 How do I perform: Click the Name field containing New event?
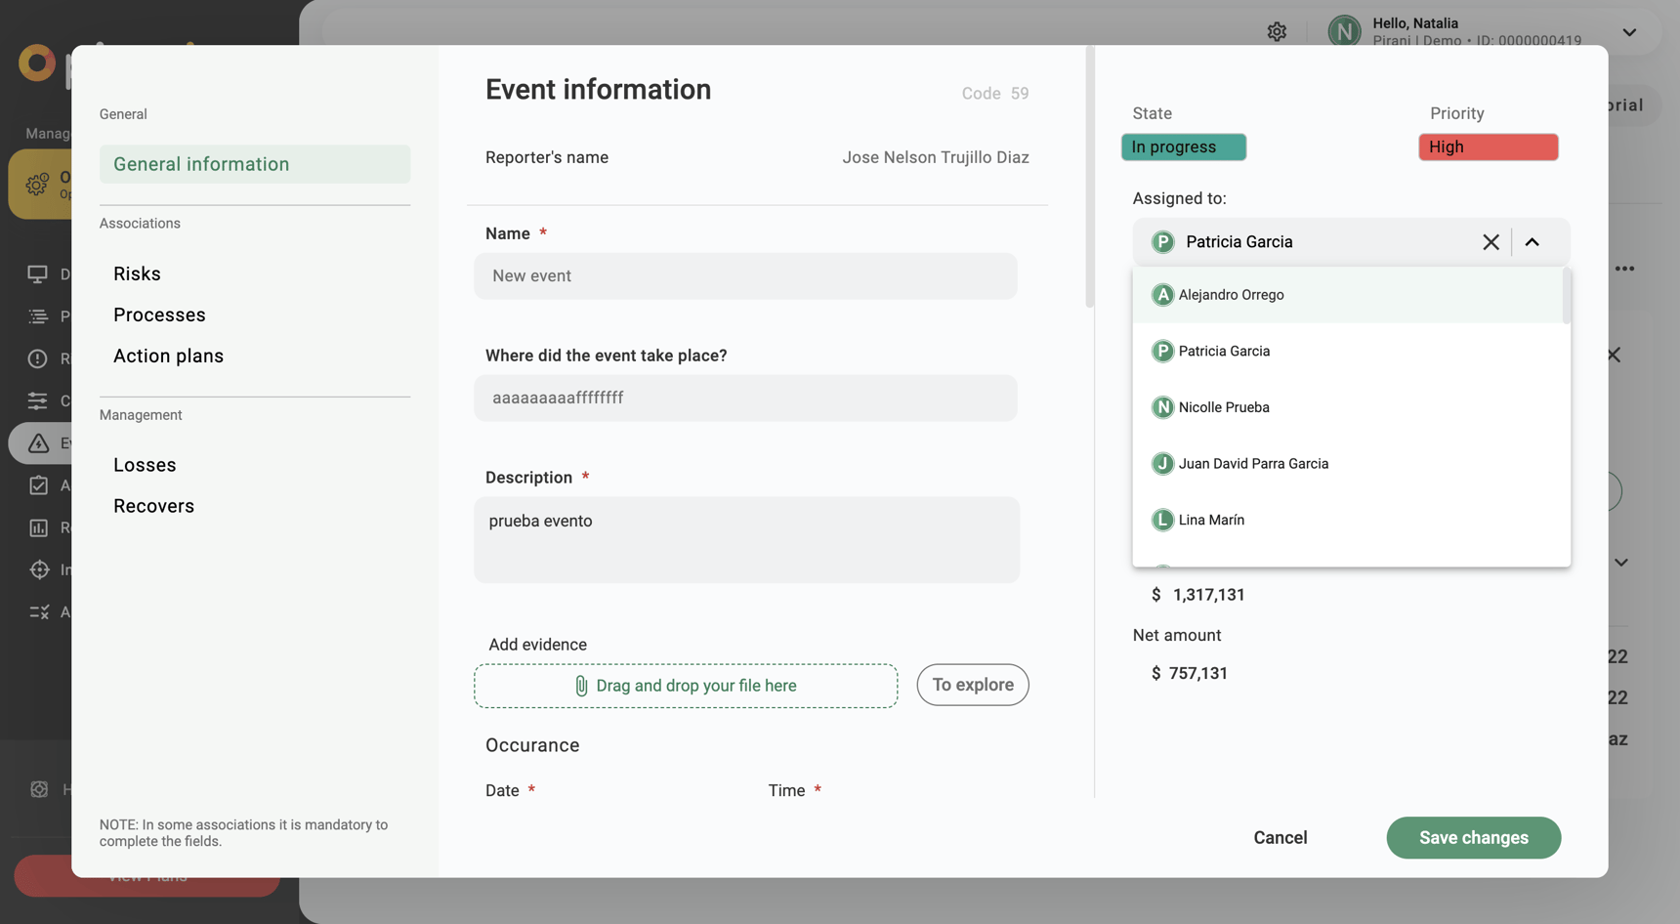[746, 275]
